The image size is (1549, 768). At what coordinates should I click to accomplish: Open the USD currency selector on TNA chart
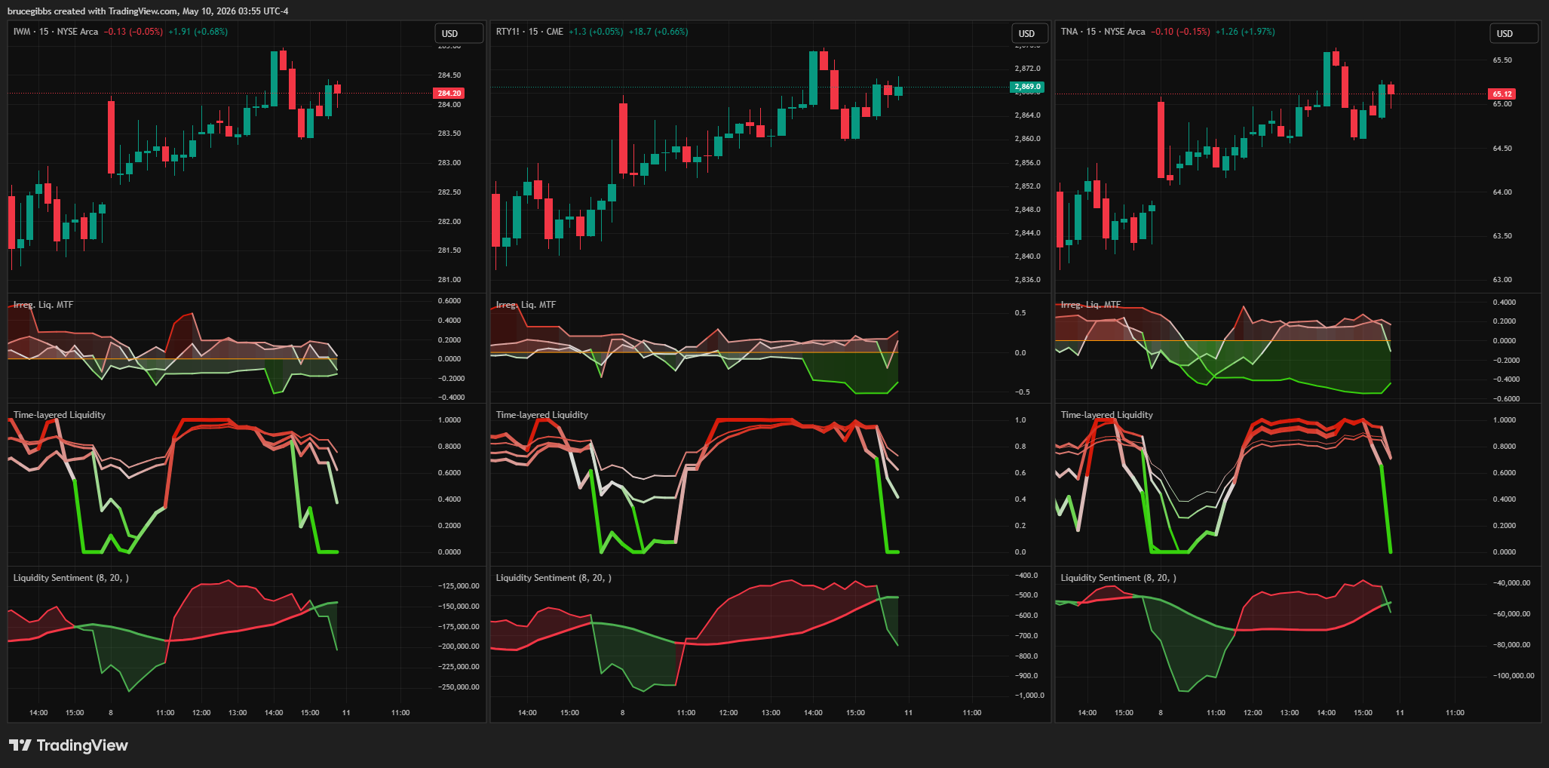point(1514,34)
